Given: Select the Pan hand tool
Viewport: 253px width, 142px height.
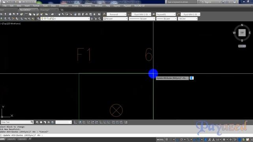Looking at the screenshot, I should (x=59, y=14).
